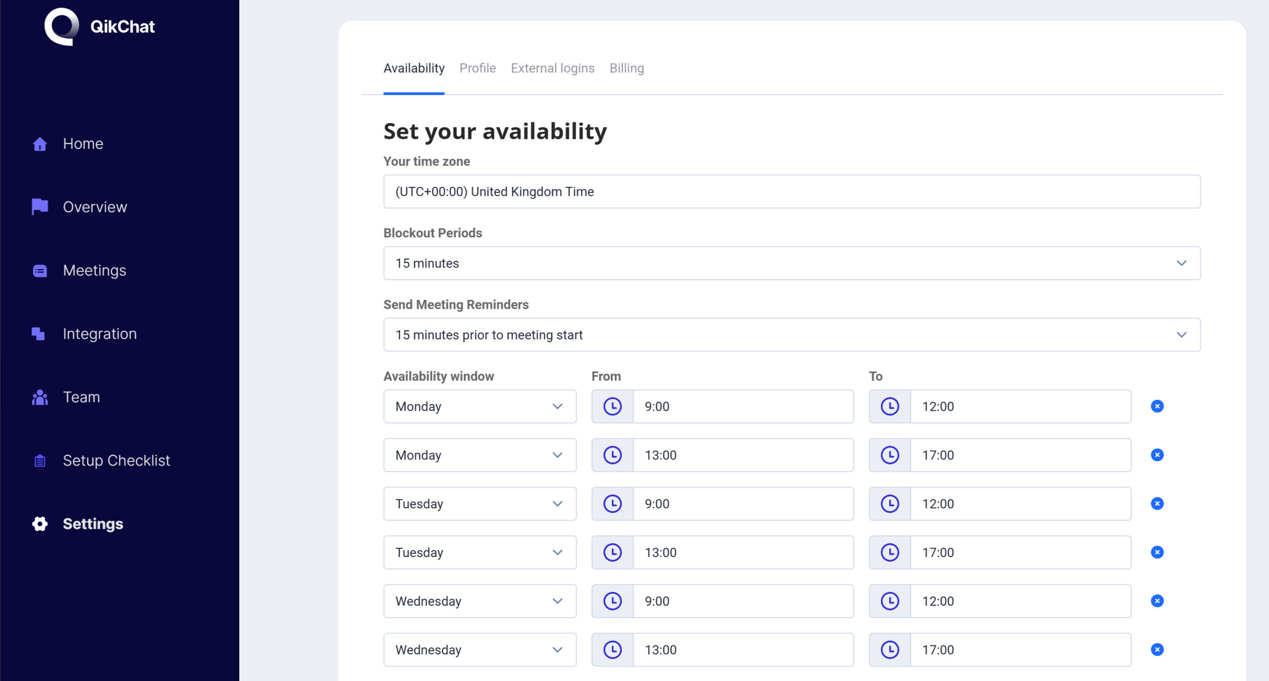Click the Team people icon
Screen dimensions: 1269x681
point(40,397)
